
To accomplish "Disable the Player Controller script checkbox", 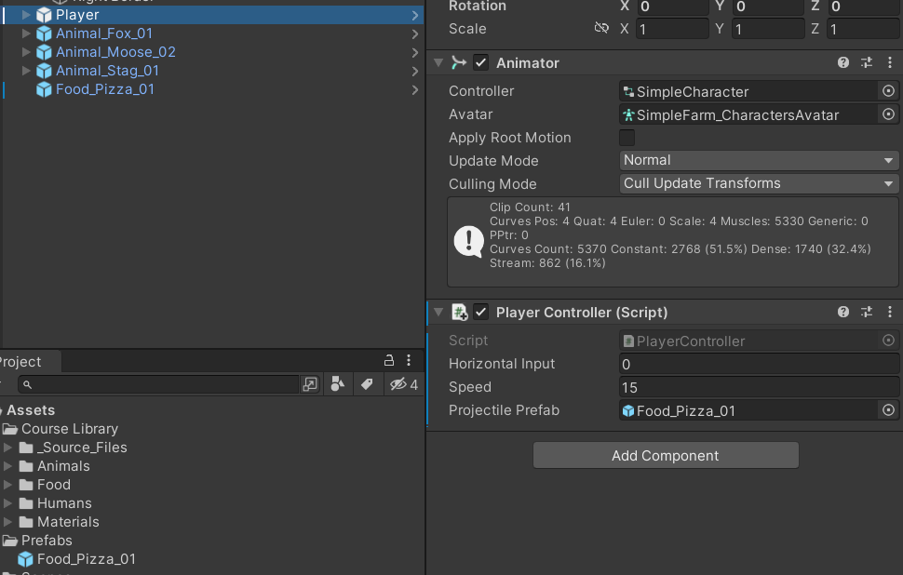I will click(481, 312).
